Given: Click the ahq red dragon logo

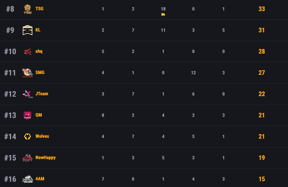Looking at the screenshot, I should tap(28, 52).
